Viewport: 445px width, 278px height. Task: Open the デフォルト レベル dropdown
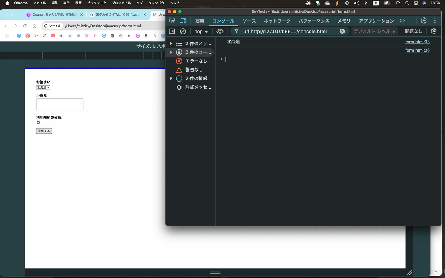click(375, 31)
